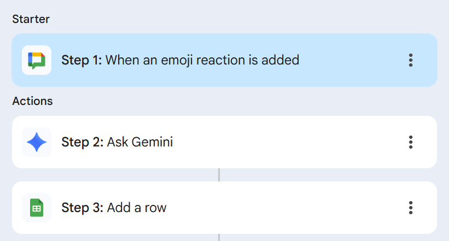Click the Google Chat icon in Step 1
Image resolution: width=449 pixels, height=241 pixels.
tap(37, 60)
